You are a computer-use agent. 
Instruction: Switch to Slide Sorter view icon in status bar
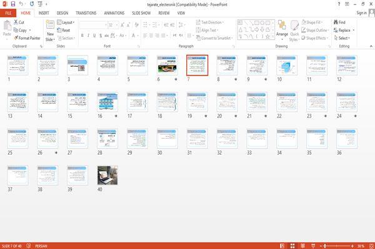(x=292, y=246)
